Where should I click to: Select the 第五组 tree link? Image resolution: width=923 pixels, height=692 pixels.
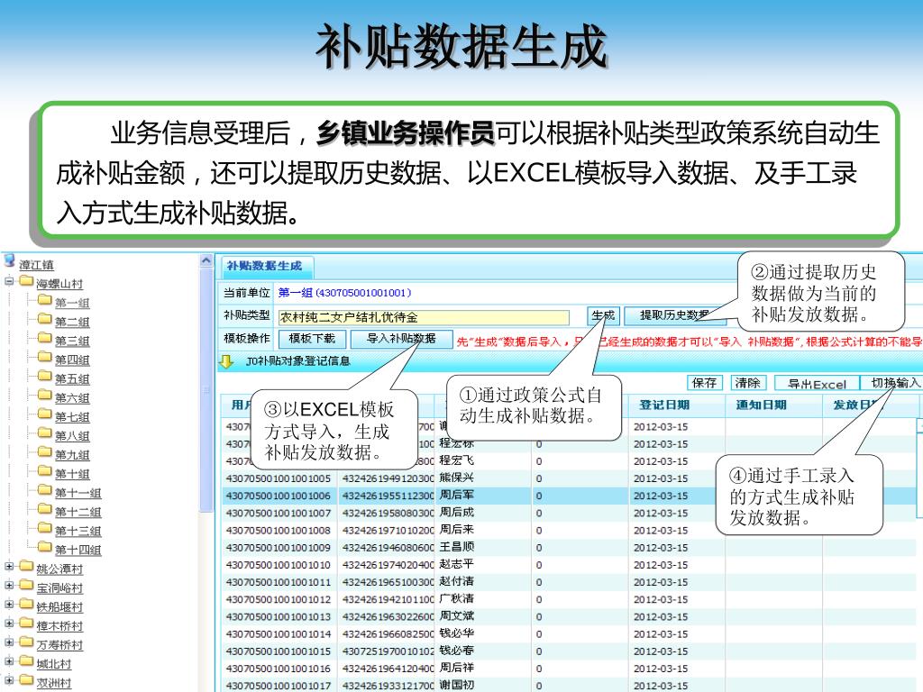tap(72, 379)
